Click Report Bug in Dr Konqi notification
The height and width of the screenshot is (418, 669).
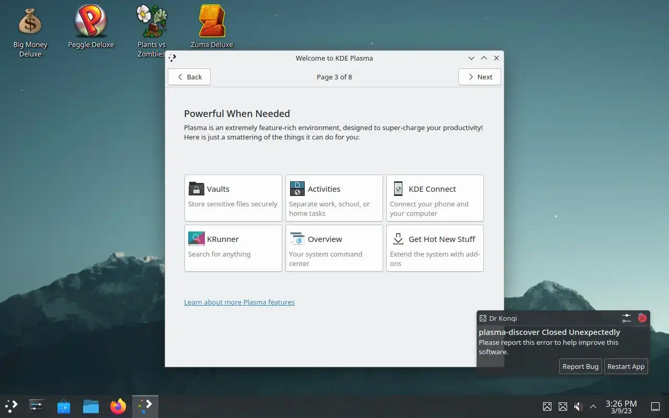coord(580,366)
